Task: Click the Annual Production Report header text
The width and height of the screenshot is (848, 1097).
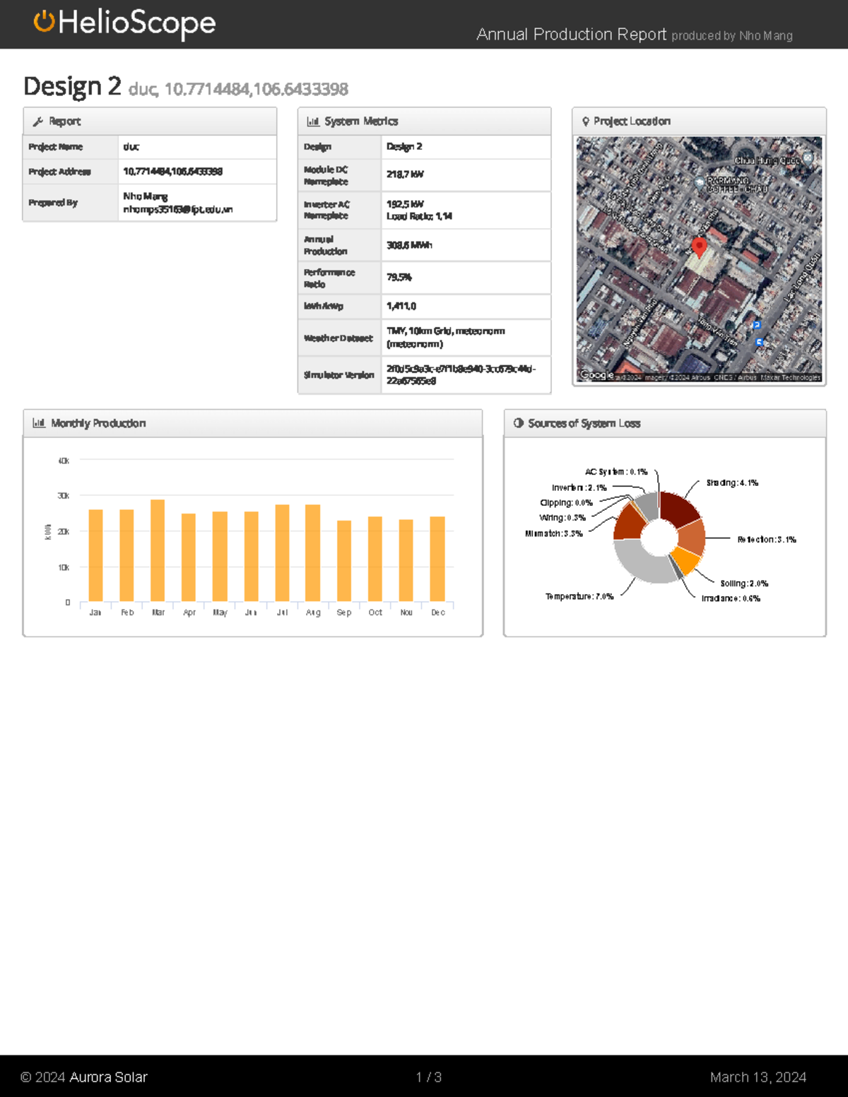Action: coord(572,34)
